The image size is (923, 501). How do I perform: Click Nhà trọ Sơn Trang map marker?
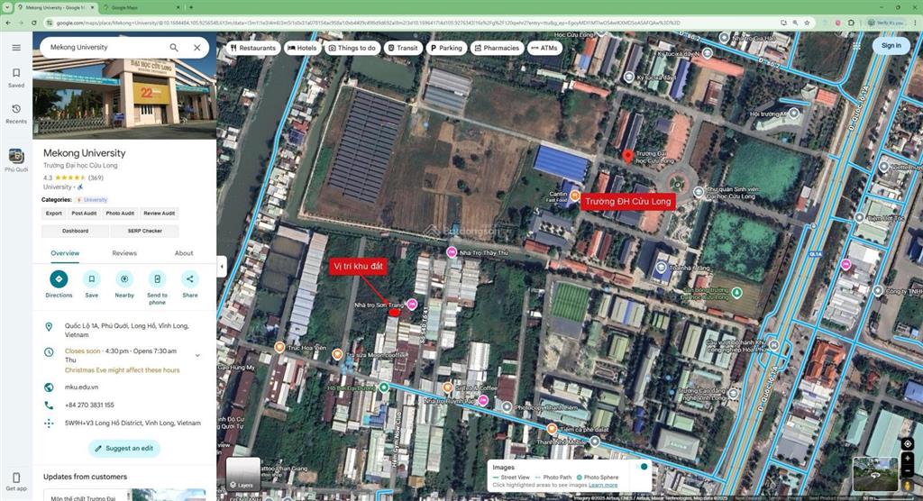tap(412, 304)
